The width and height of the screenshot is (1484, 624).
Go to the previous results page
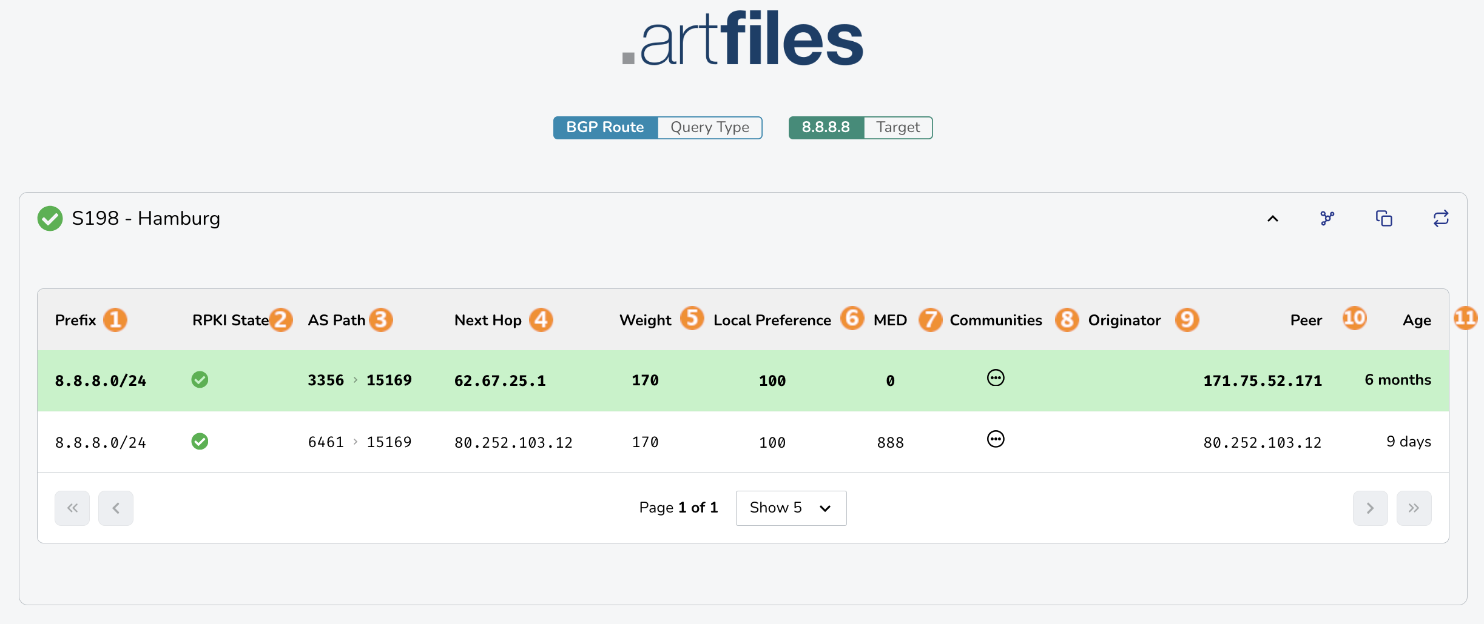116,508
